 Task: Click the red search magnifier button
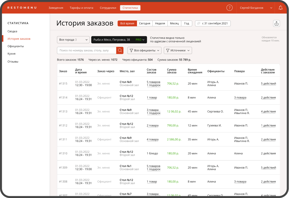120,50
